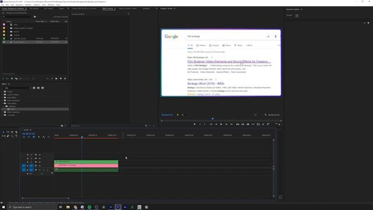Step forward one frame in Program monitor
Viewport: 373px width, 210px height.
pos(227,124)
